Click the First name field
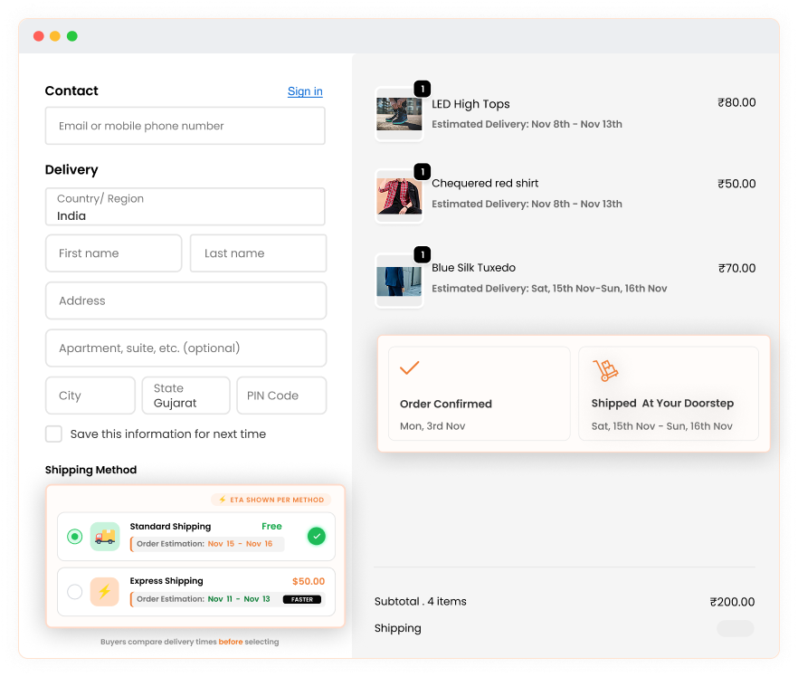The image size is (798, 677). pos(113,253)
